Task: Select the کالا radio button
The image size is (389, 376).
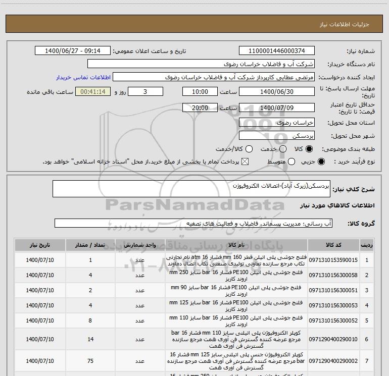Action: pyautogui.click(x=309, y=149)
